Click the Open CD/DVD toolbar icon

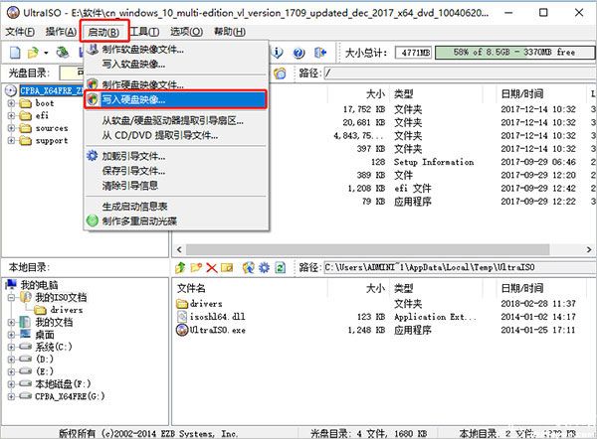(63, 52)
